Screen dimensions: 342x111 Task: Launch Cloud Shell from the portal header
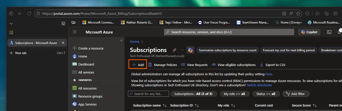tap(329, 32)
